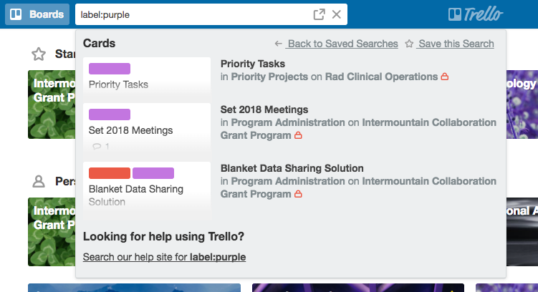The width and height of the screenshot is (538, 292).
Task: Click purple label on Priority Tasks card
Action: tap(110, 69)
